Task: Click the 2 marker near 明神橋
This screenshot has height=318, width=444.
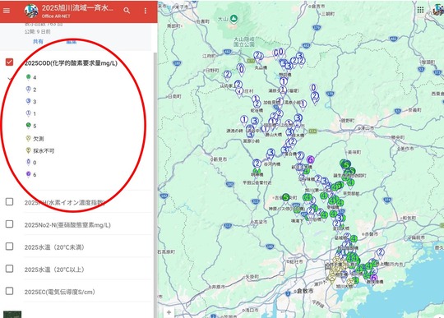Action: tap(257, 164)
